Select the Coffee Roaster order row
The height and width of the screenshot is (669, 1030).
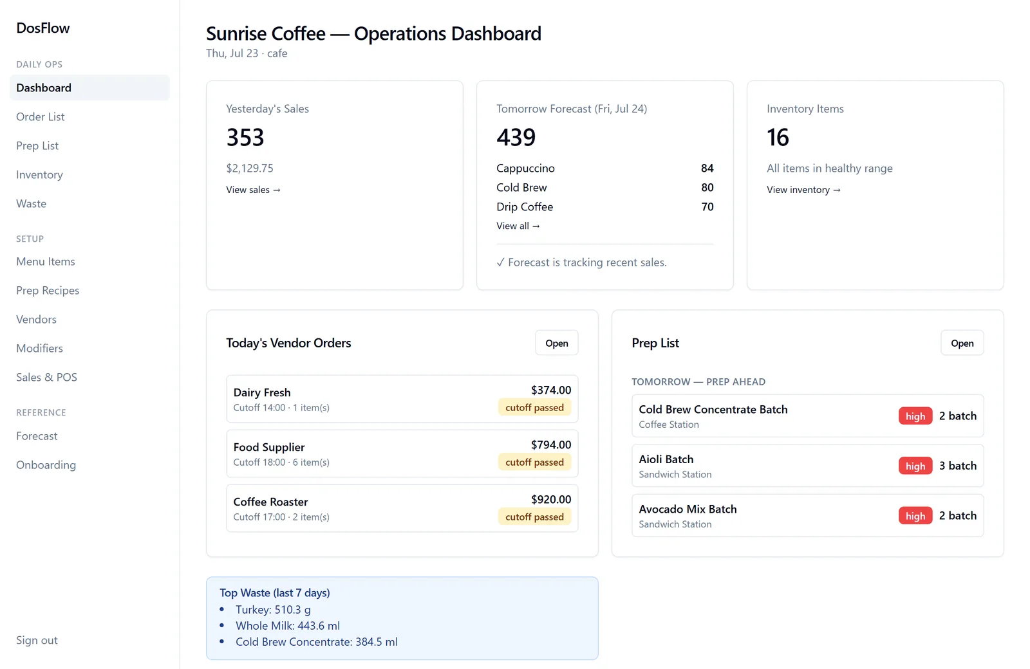[402, 508]
